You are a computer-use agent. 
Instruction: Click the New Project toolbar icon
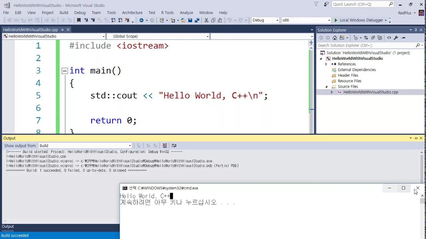[x=162, y=20]
